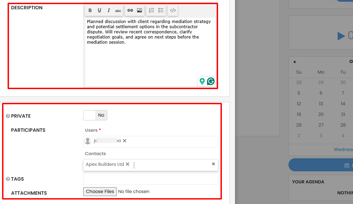
Task: Apply bold formatting in the description editor
Action: pyautogui.click(x=90, y=10)
